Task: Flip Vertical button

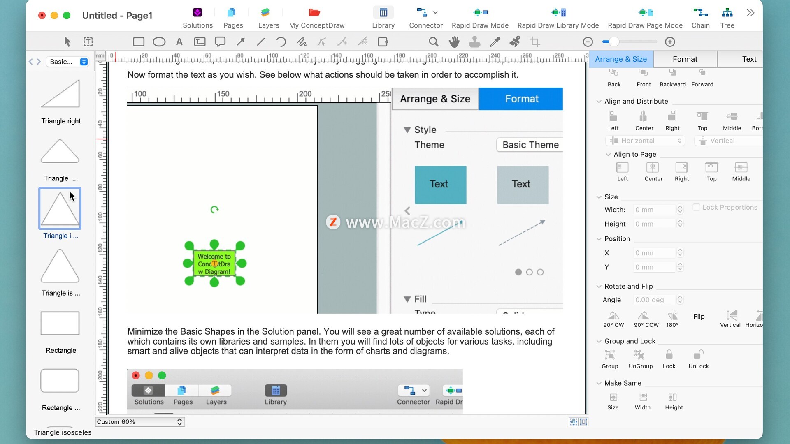Action: pos(730,319)
